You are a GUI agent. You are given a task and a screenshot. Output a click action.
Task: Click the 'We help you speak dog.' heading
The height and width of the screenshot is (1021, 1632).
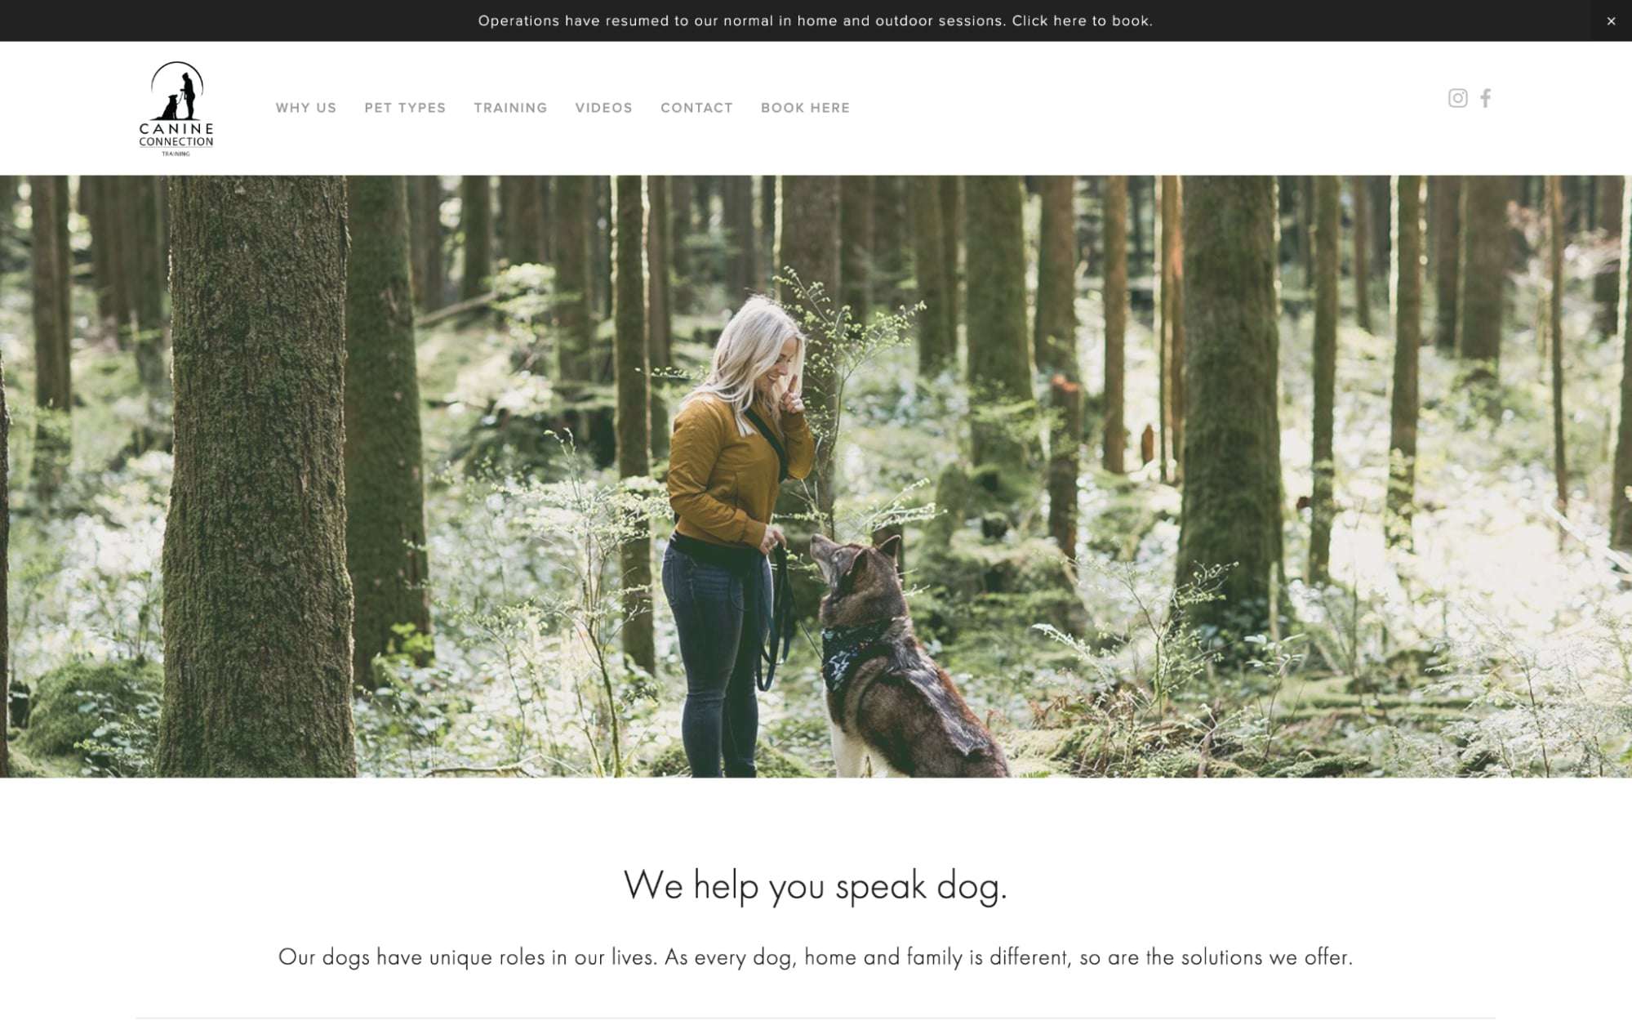pyautogui.click(x=816, y=886)
